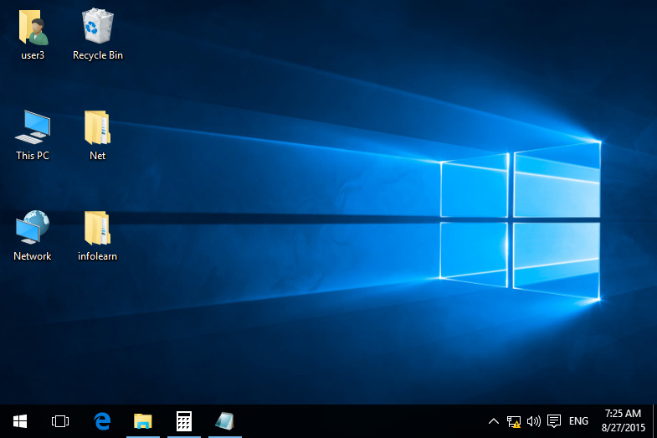Click the 'Recycle Bin' label text
This screenshot has width=657, height=438.
point(98,55)
